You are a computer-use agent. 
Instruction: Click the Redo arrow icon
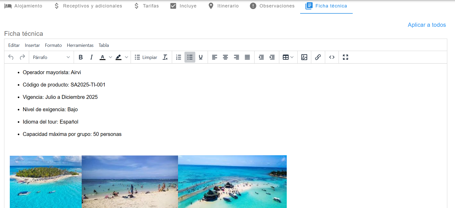coord(22,57)
